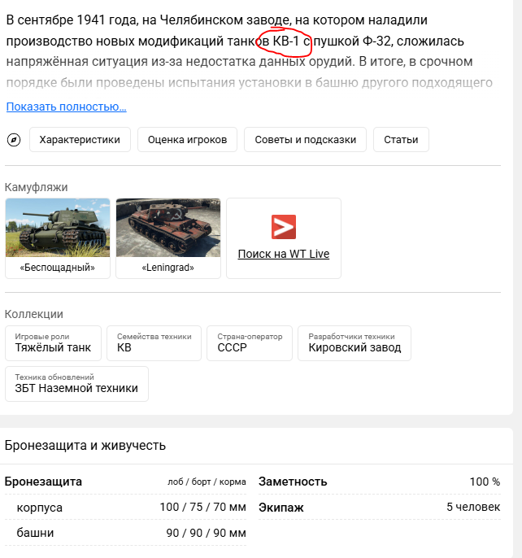Open the СССР operator country collection
The width and height of the screenshot is (522, 558).
point(250,343)
